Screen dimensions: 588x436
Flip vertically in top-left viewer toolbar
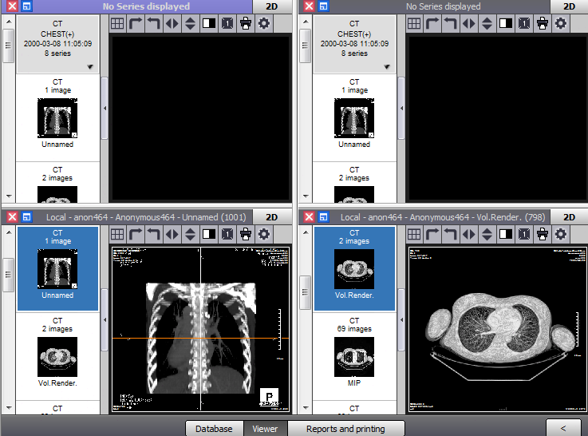pyautogui.click(x=191, y=24)
